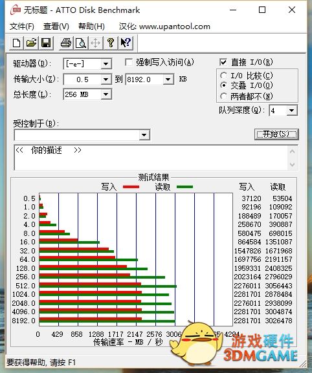Open a file via folder icon

pyautogui.click(x=31, y=43)
